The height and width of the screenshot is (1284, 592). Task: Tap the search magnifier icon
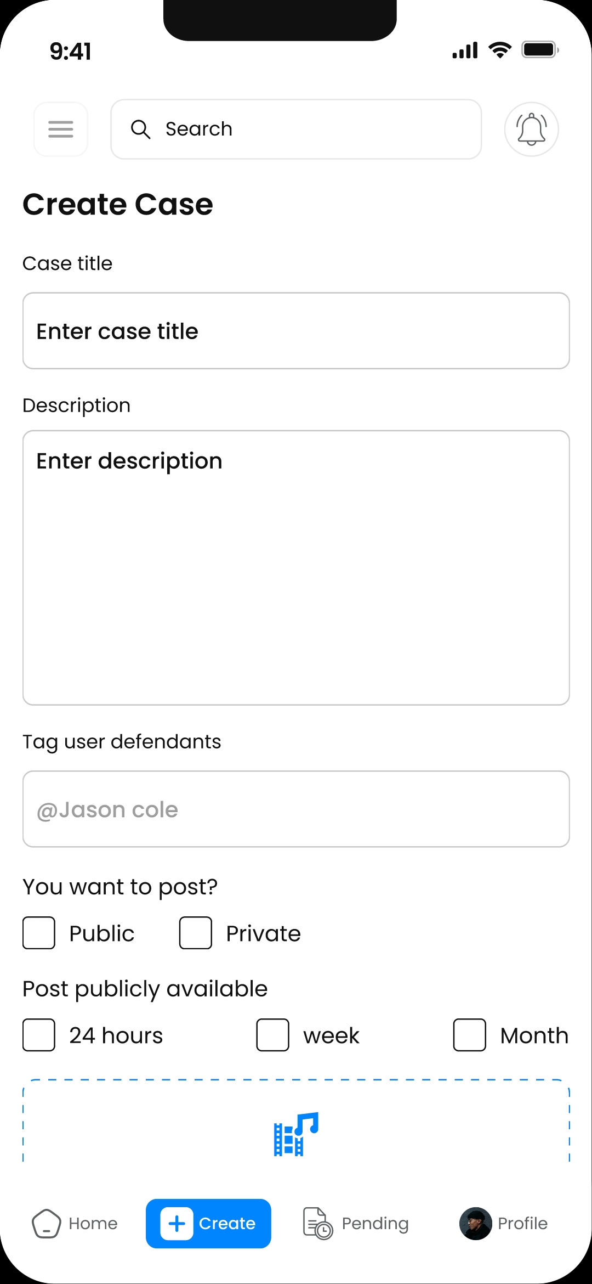(x=140, y=129)
